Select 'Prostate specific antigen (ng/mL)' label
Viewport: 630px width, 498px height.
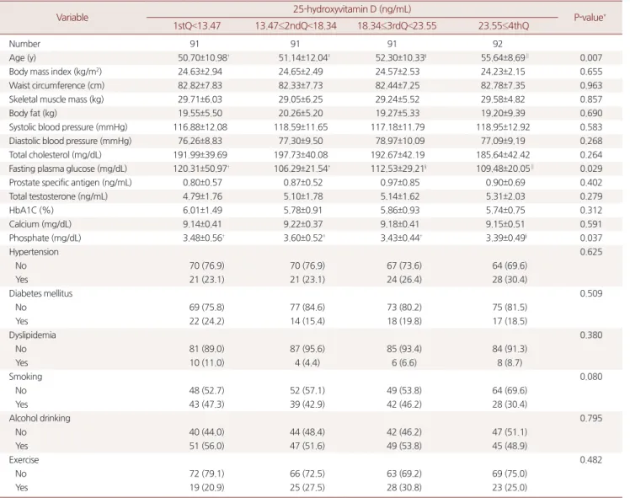[x=70, y=183]
